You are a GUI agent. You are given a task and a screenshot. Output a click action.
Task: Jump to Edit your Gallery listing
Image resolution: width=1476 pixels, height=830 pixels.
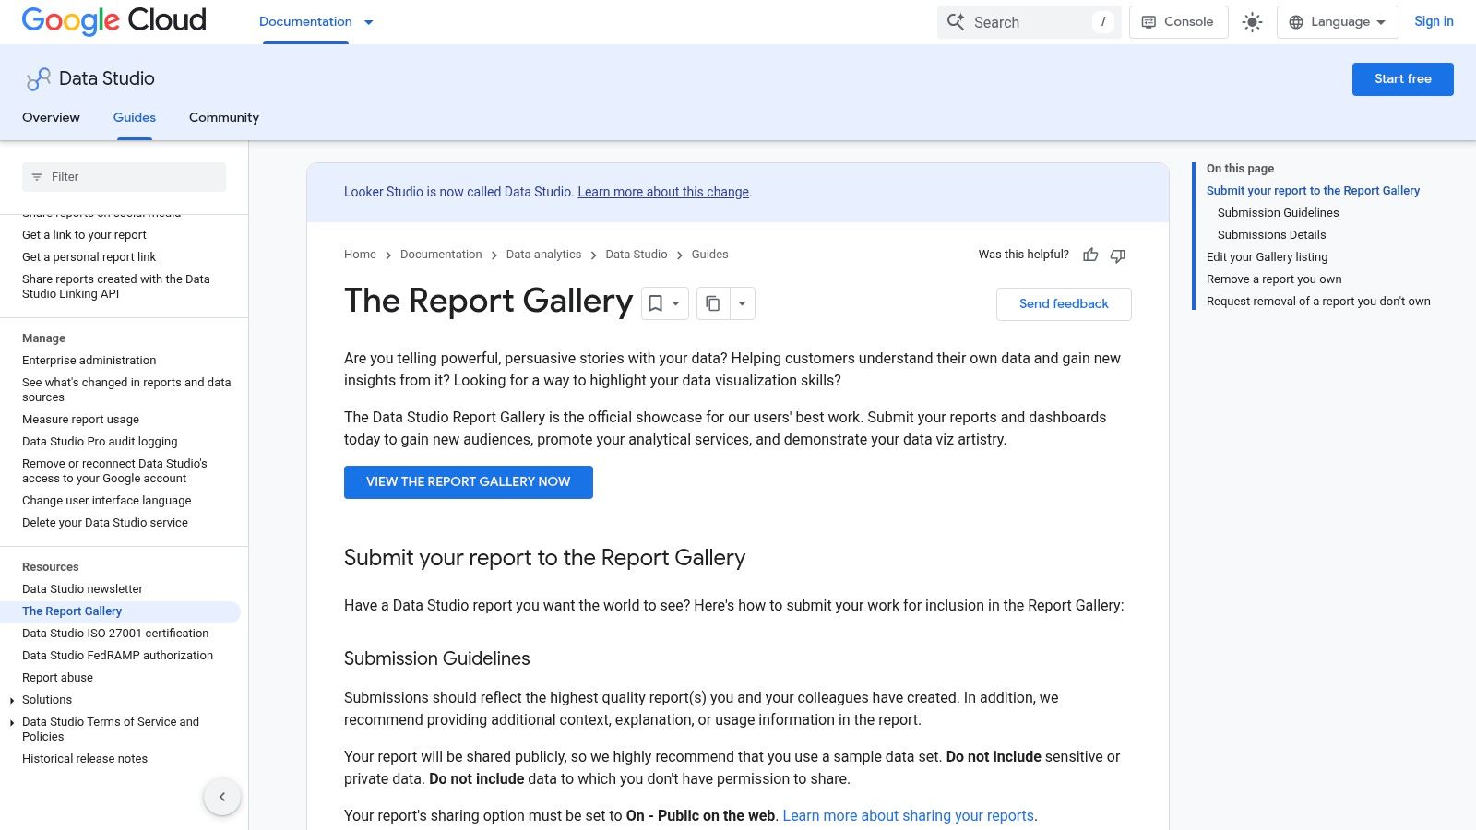[1267, 257]
